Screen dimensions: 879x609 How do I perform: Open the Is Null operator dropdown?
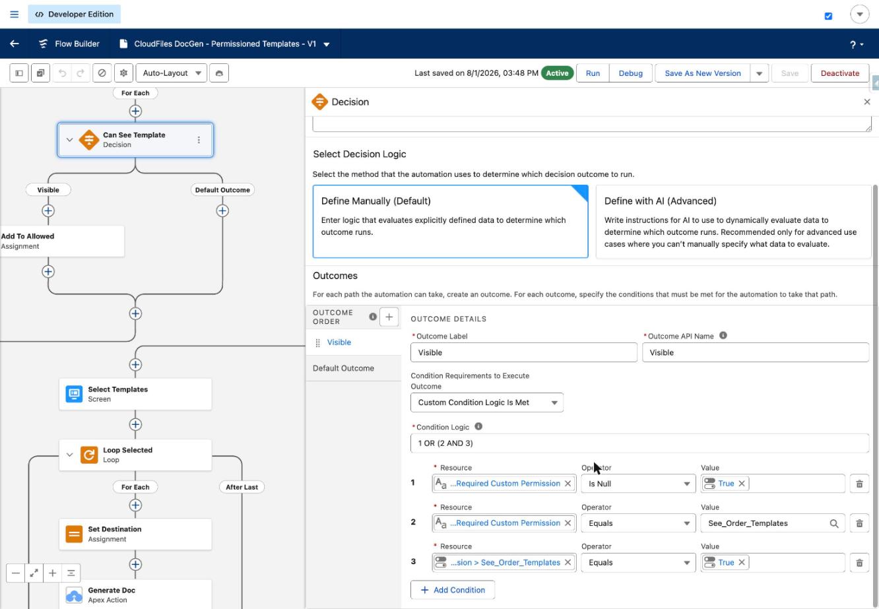[x=638, y=484]
